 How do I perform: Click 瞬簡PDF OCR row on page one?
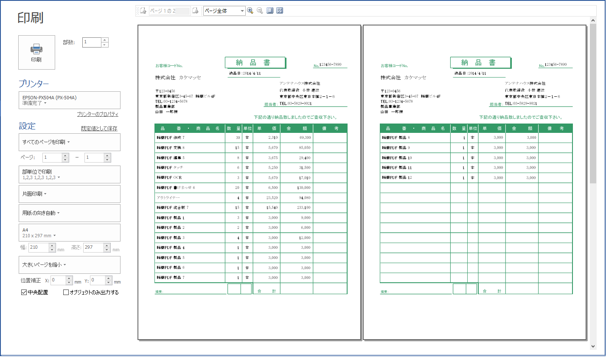point(251,177)
